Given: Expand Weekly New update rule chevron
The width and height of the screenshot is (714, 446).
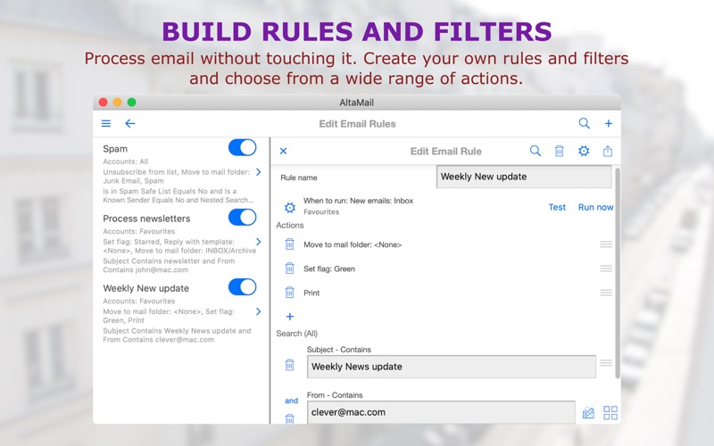Looking at the screenshot, I should (259, 311).
